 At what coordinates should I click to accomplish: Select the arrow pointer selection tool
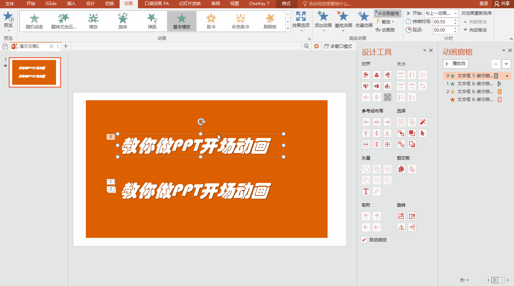[422, 133]
